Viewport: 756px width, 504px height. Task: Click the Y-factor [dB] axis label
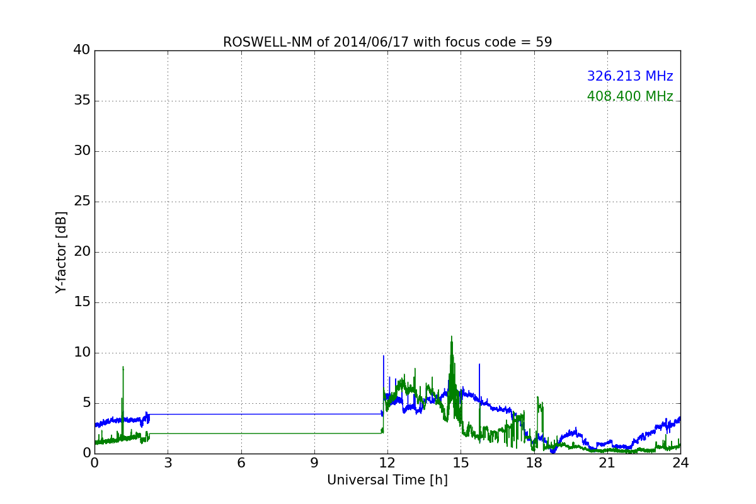pyautogui.click(x=61, y=252)
